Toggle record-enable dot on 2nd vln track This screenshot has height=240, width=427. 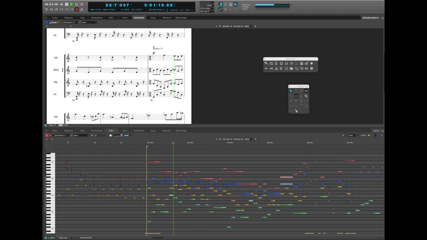click(x=61, y=22)
